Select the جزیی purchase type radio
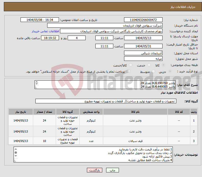202x177 pixels. tap(170, 71)
